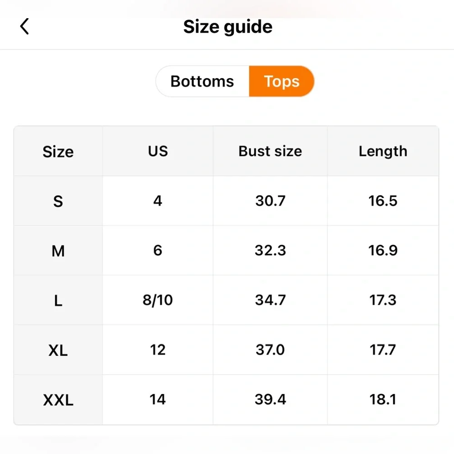
Task: Click the 16.9 length value
Action: click(383, 250)
